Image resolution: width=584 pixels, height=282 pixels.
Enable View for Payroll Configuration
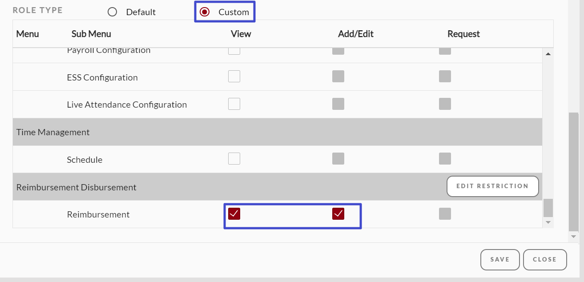234,51
